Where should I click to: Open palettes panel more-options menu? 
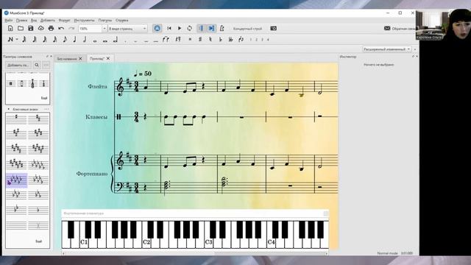[46, 65]
